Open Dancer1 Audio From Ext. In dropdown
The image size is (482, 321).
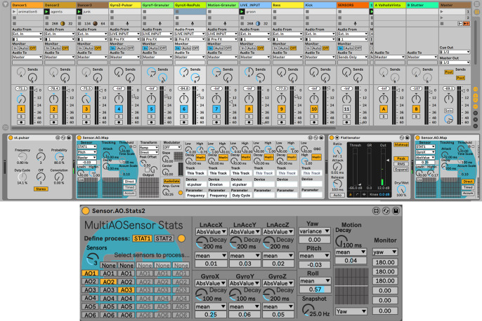(x=27, y=34)
